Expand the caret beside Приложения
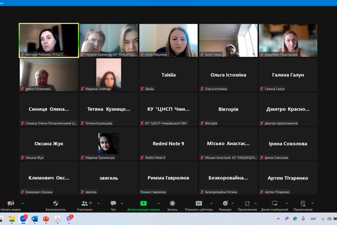337x225 pixels. 255,203
